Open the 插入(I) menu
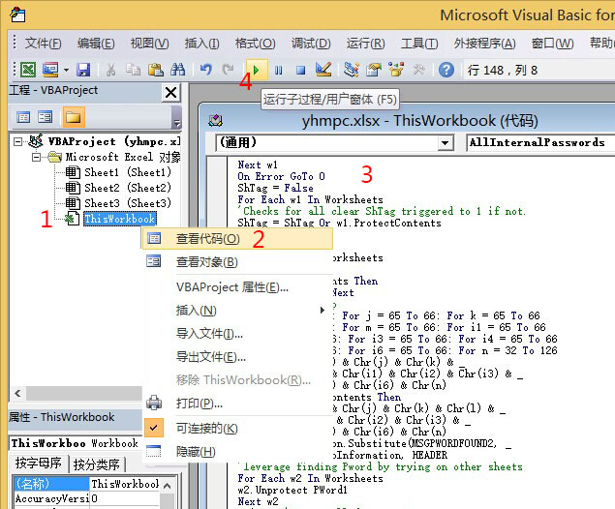 (202, 44)
